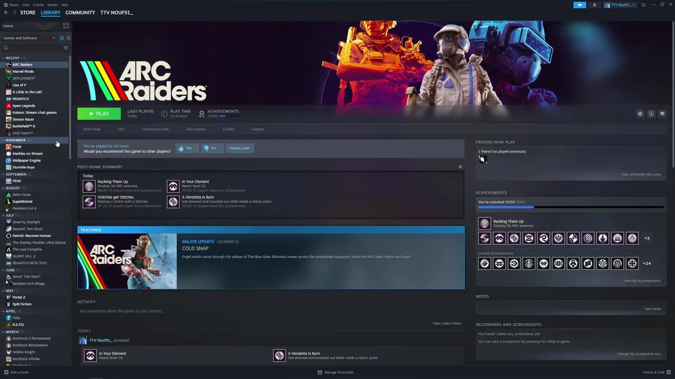Screen dimensions: 675x379
Task: Open the TTV NOUF51_ profile tab
Action: click(x=117, y=13)
